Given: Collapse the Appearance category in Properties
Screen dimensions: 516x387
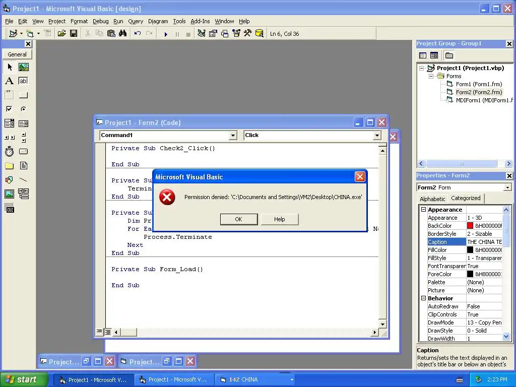Looking at the screenshot, I should (x=423, y=209).
